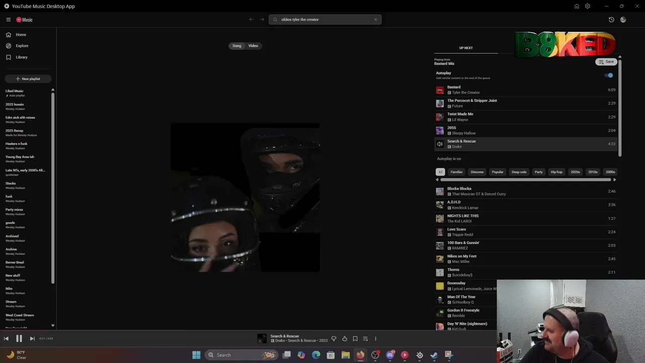Click queue scrollbar up arrow
This screenshot has width=645, height=363.
(x=620, y=57)
